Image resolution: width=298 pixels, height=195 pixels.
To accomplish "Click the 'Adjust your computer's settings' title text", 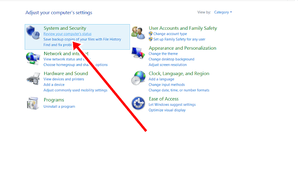I will [x=59, y=13].
